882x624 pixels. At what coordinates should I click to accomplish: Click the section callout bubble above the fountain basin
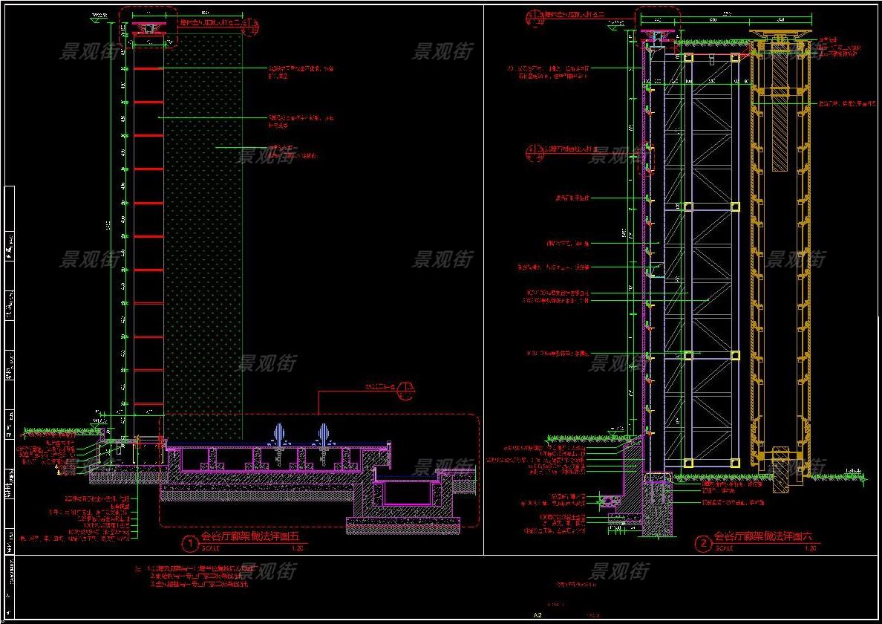pos(405,388)
